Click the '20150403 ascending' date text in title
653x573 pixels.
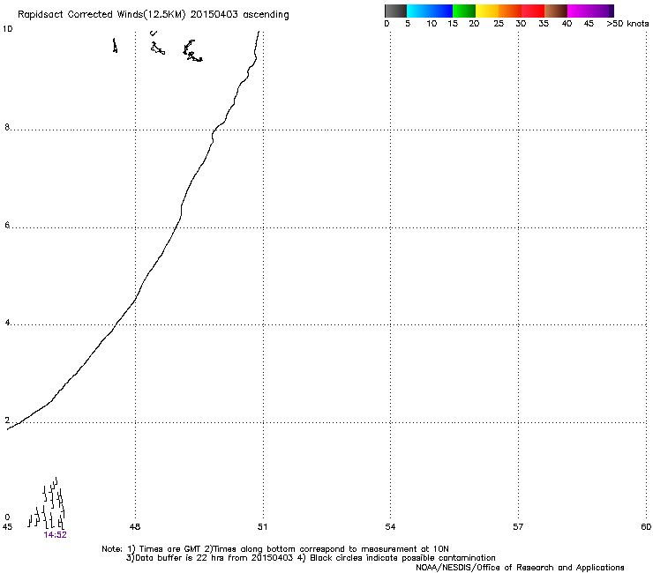point(239,14)
